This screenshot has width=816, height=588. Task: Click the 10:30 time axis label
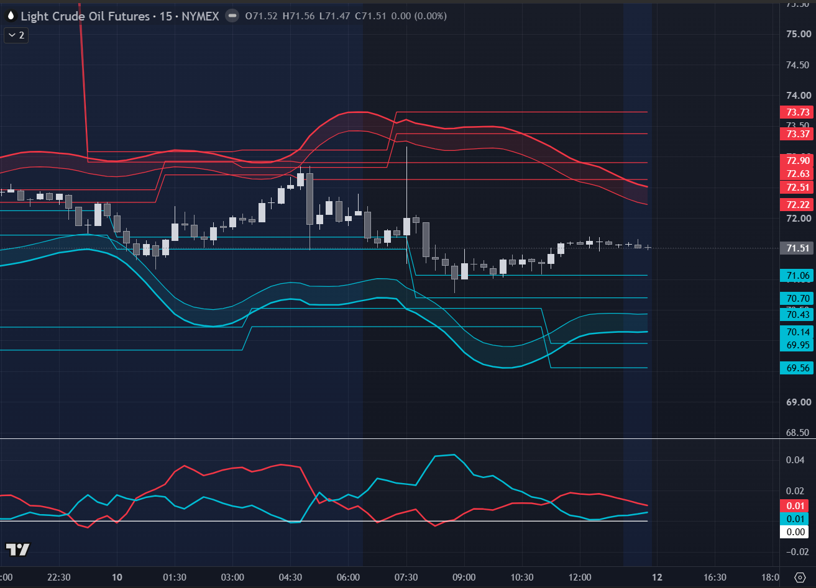(522, 577)
